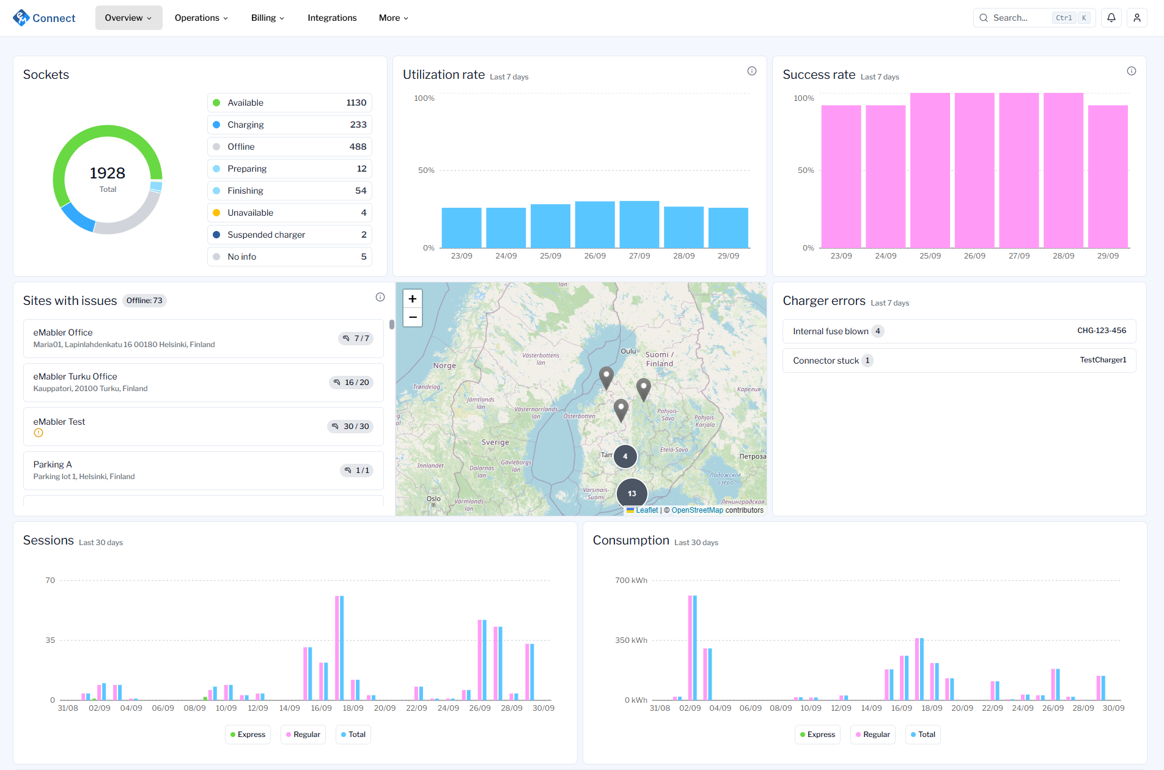
Task: Open the Integrations menu item
Action: pos(332,18)
